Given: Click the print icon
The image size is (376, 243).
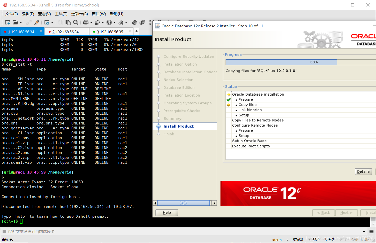Looking at the screenshot, I should click(x=86, y=22).
